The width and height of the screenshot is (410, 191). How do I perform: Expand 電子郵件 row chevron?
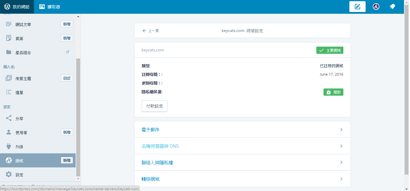pos(341,130)
